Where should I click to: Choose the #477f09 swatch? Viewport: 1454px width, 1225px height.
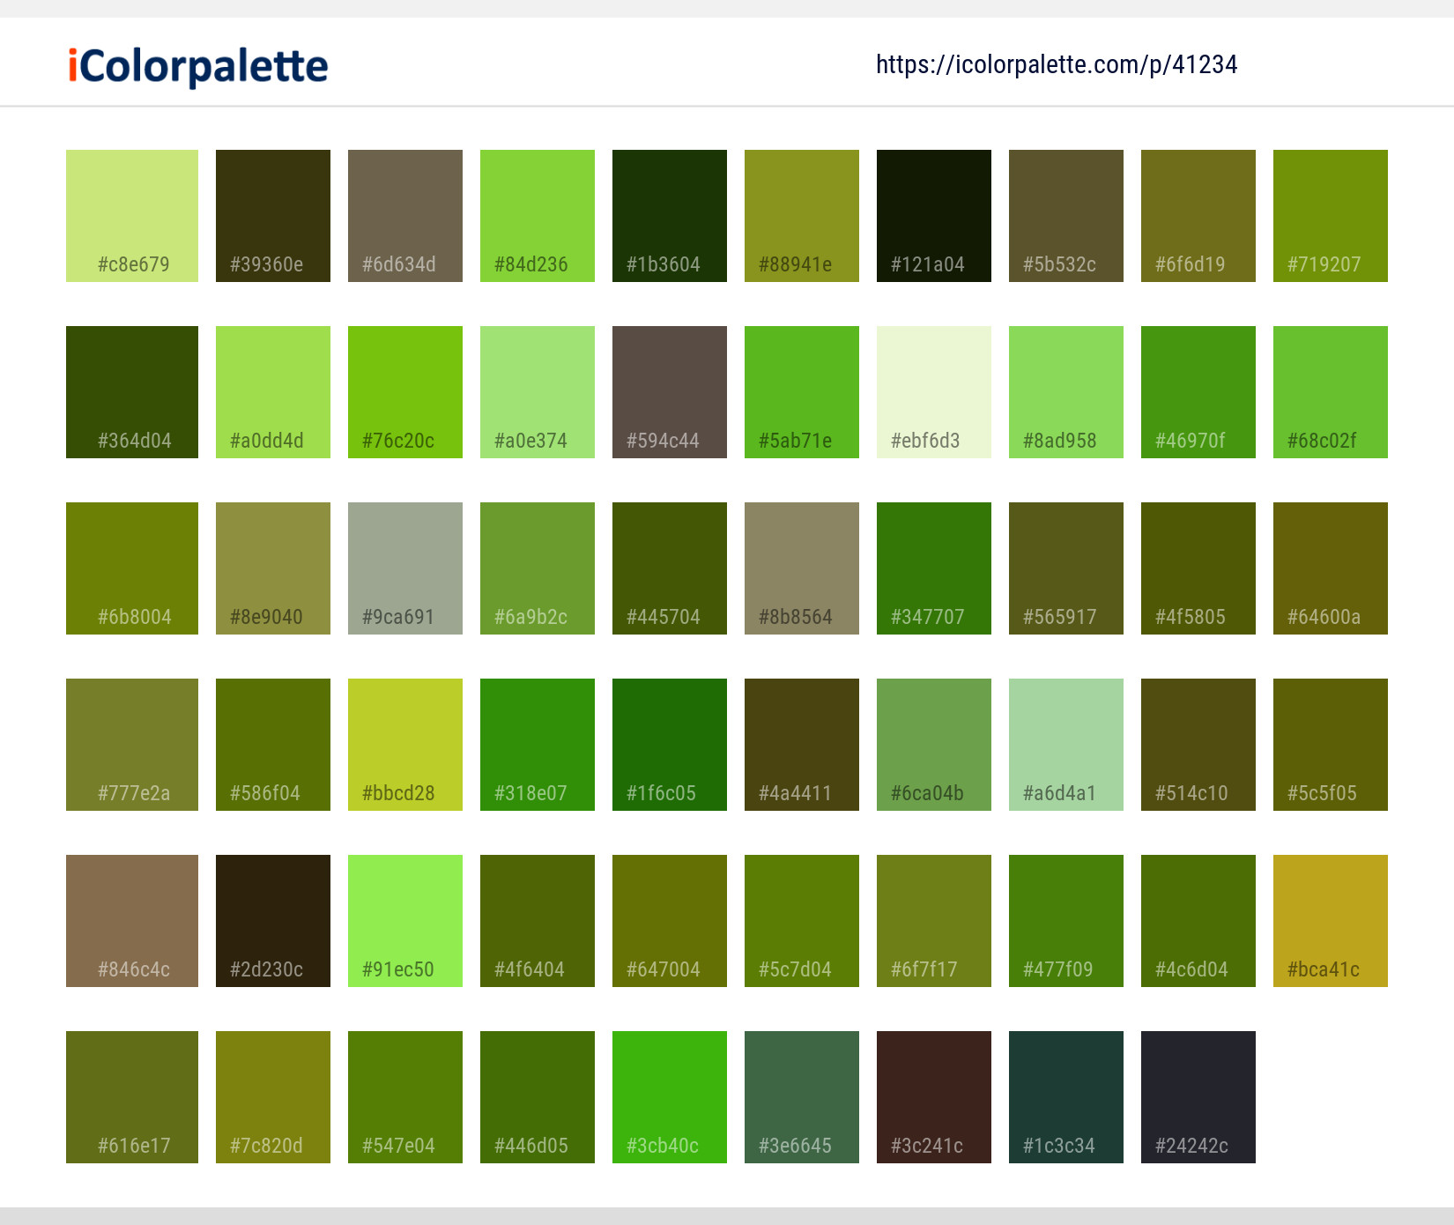(1066, 921)
